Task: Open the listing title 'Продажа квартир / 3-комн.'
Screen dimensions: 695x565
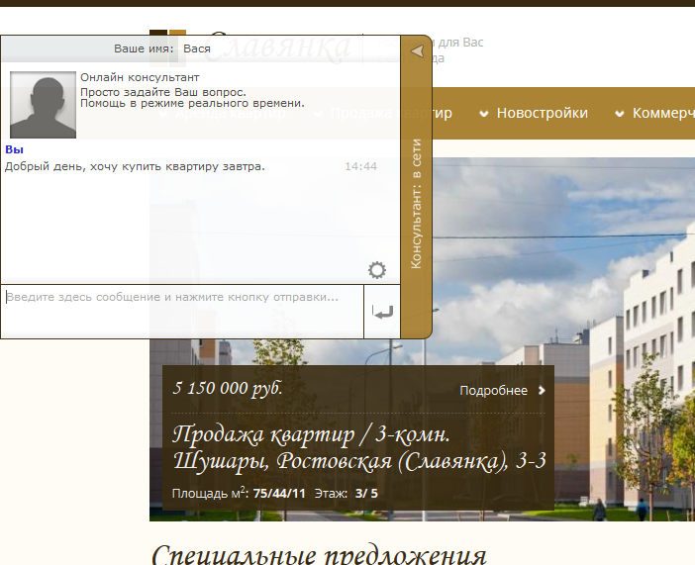Action: [311, 434]
